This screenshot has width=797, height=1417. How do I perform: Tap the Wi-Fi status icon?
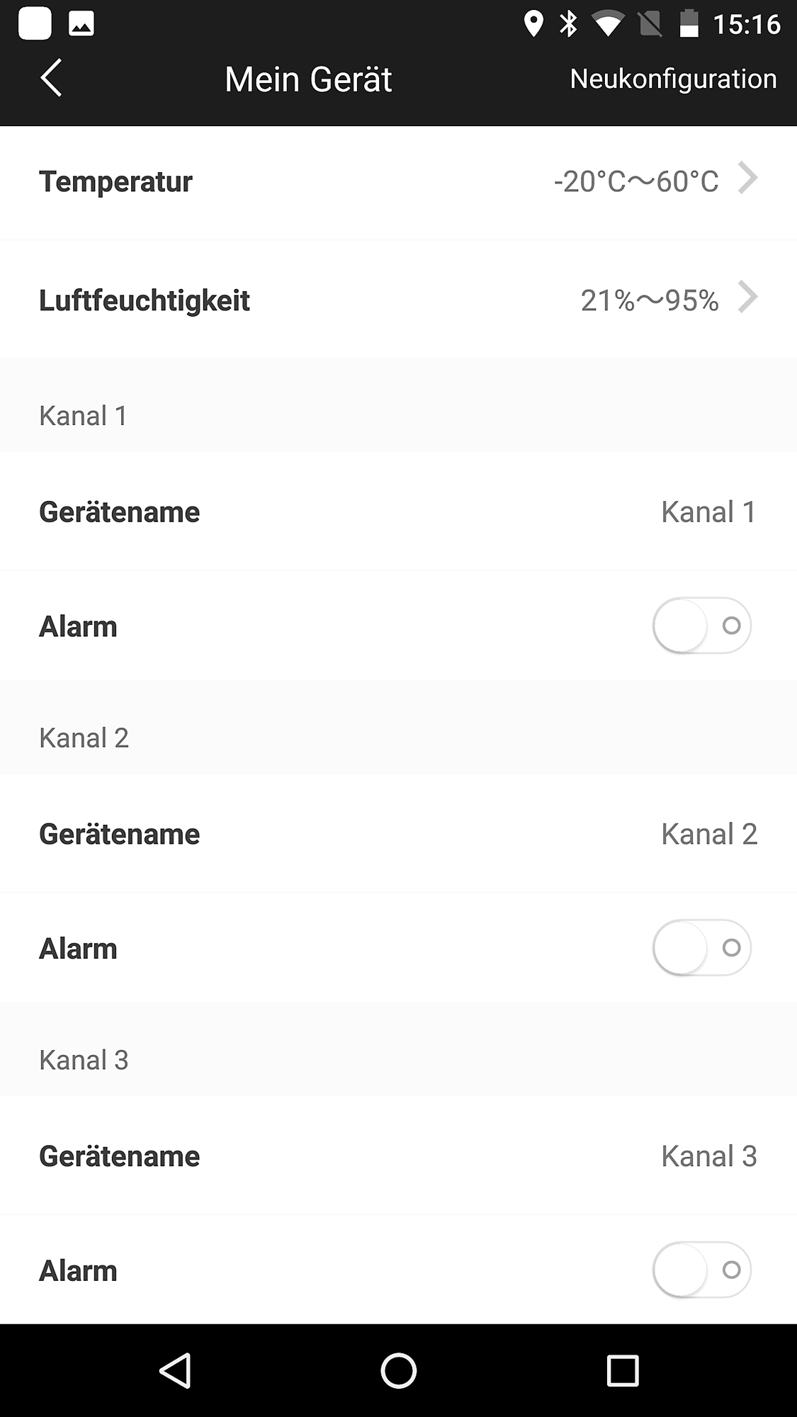pyautogui.click(x=607, y=25)
